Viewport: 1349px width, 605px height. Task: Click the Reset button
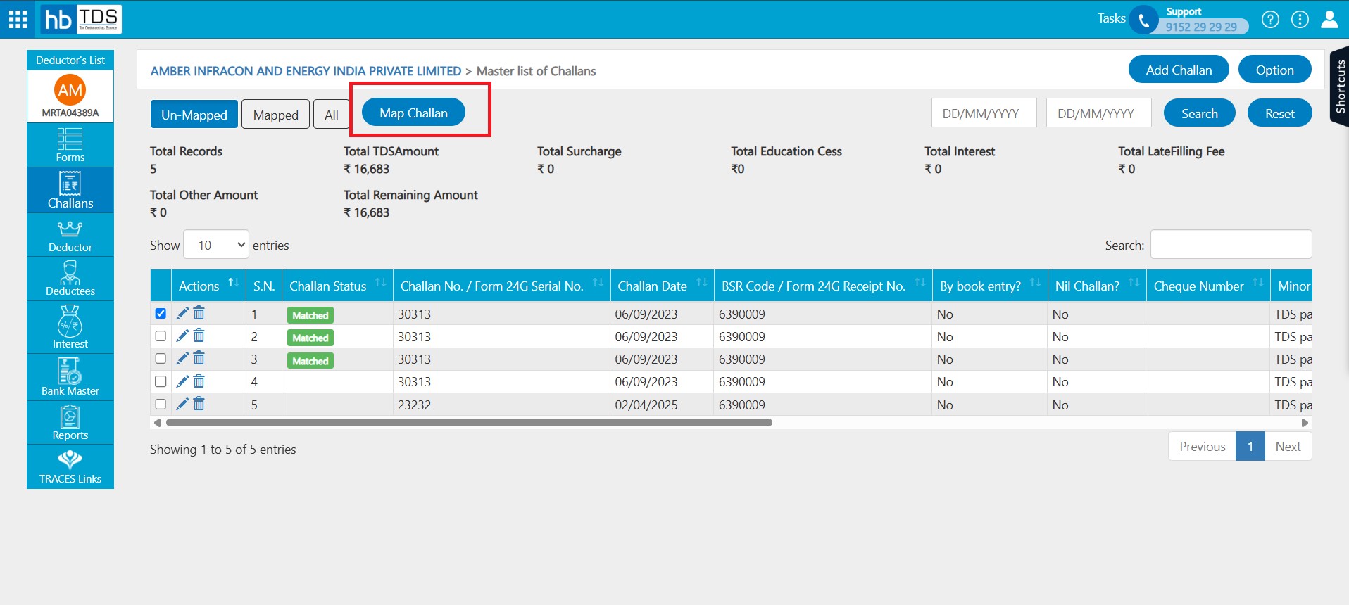pos(1279,113)
